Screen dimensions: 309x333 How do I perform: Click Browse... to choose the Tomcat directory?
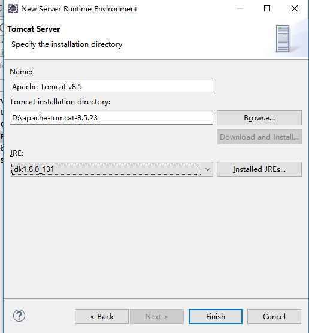pyautogui.click(x=259, y=117)
